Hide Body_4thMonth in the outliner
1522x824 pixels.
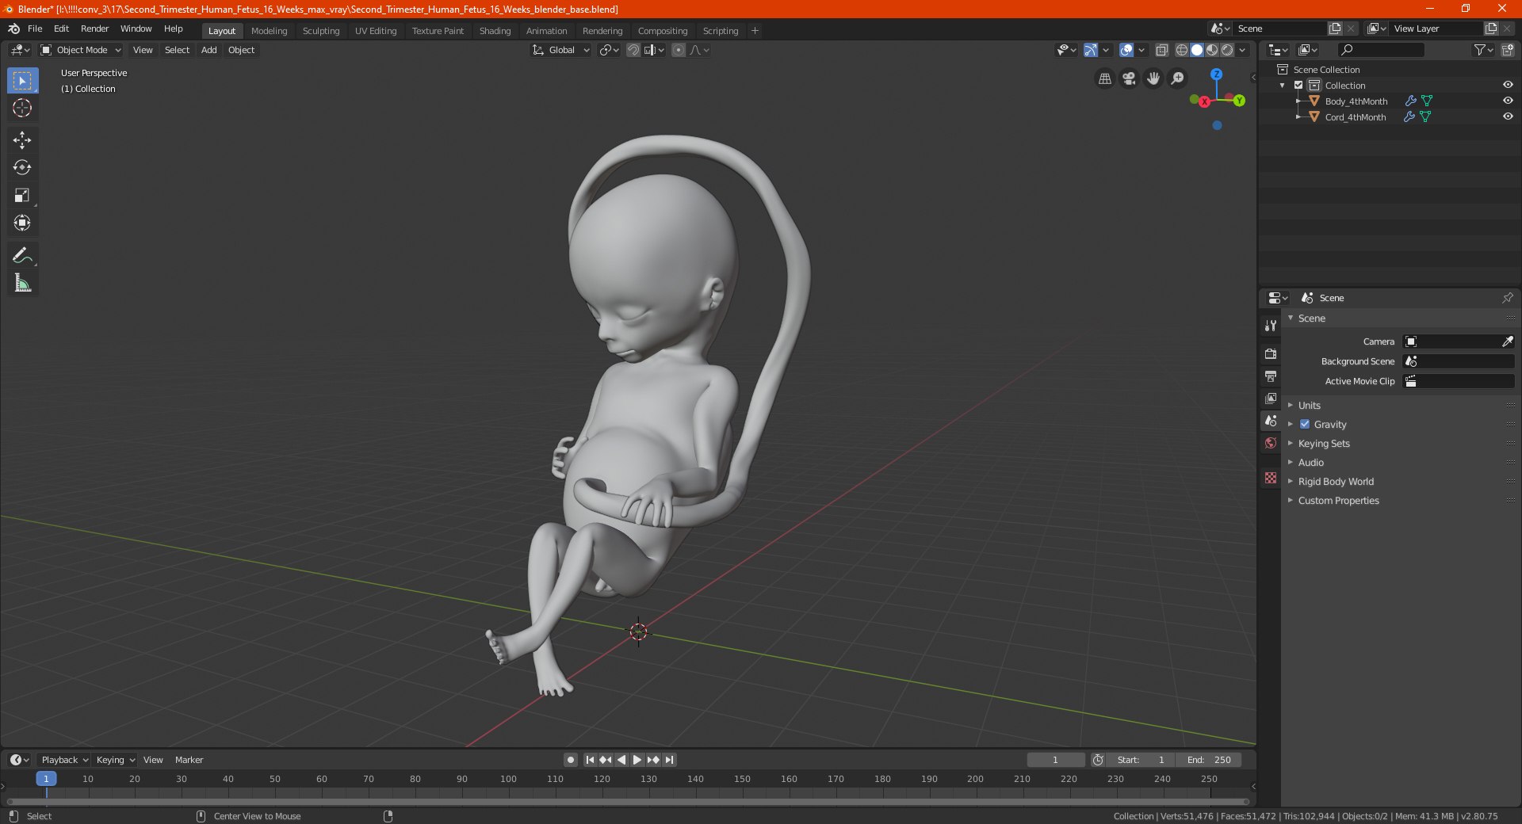pos(1508,101)
